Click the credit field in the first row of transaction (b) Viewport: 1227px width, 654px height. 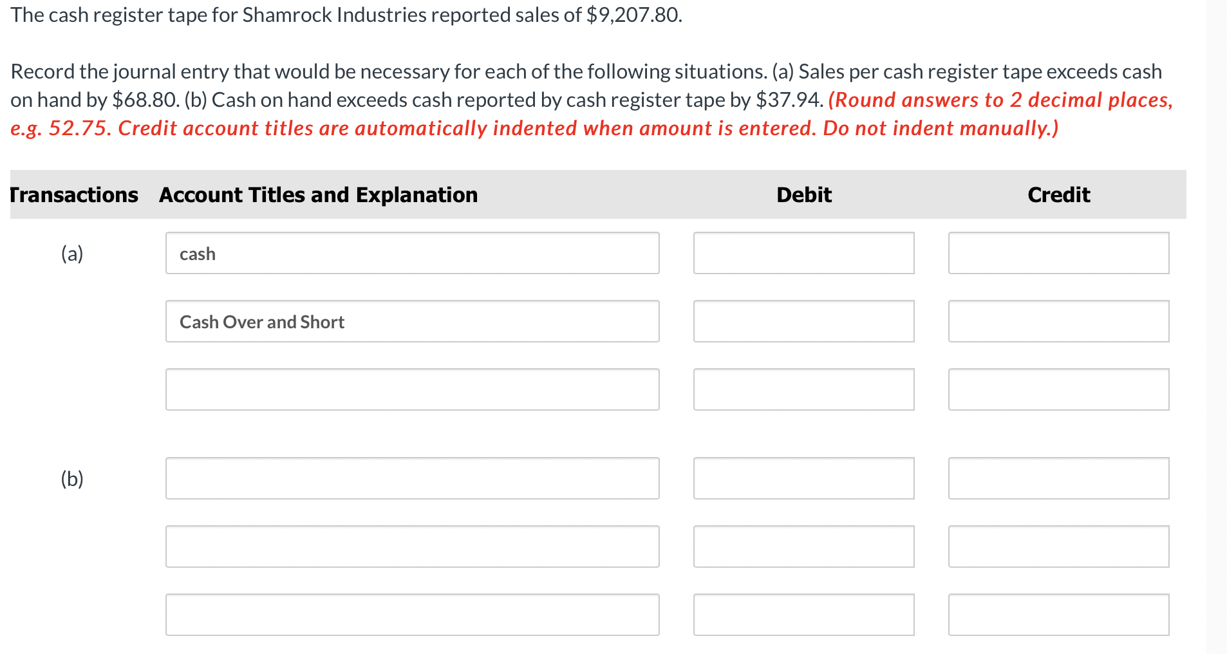(1058, 478)
